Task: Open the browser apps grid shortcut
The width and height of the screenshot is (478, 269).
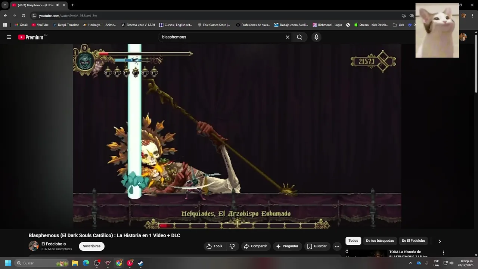Action: 5,25
